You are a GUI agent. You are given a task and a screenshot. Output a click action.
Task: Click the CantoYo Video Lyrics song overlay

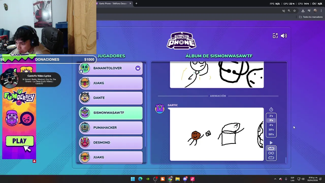point(30,80)
